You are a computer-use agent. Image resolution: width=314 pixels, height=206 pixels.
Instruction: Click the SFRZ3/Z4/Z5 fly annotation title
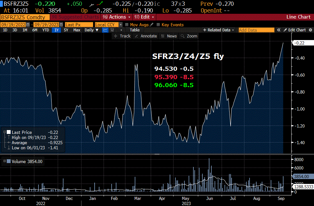point(188,56)
